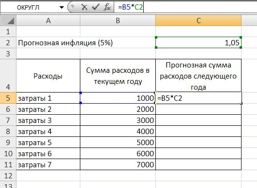Click inside the formula bar with =B5*C2
Viewport: 257px width, 188px height.
pyautogui.click(x=185, y=7)
